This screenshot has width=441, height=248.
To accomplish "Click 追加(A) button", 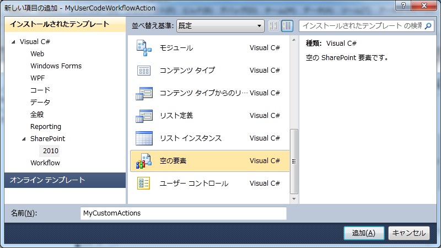I will [364, 233].
